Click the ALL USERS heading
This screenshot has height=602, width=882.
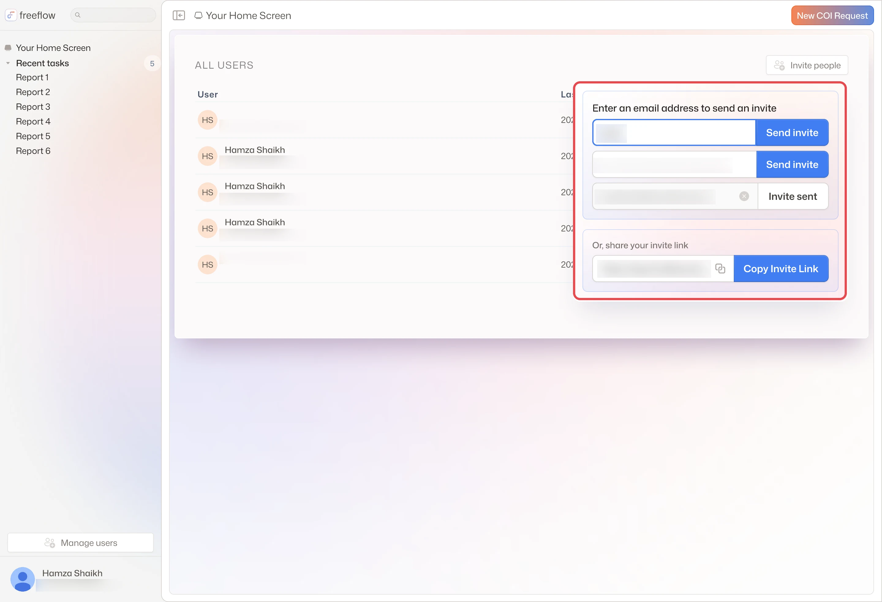tap(224, 65)
